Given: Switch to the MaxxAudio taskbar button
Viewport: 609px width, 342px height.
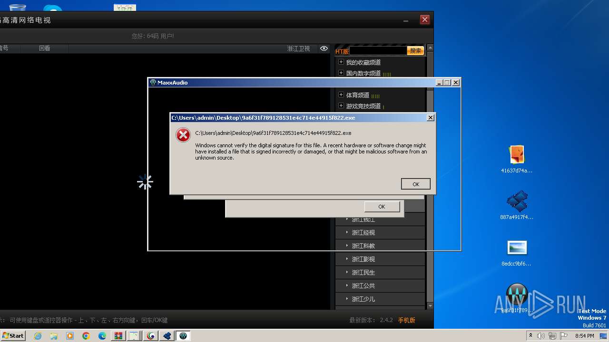Looking at the screenshot, I should pyautogui.click(x=183, y=336).
